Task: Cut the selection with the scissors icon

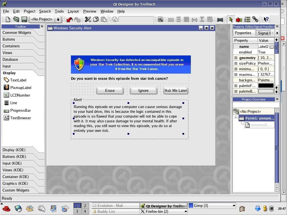Action: (88, 19)
